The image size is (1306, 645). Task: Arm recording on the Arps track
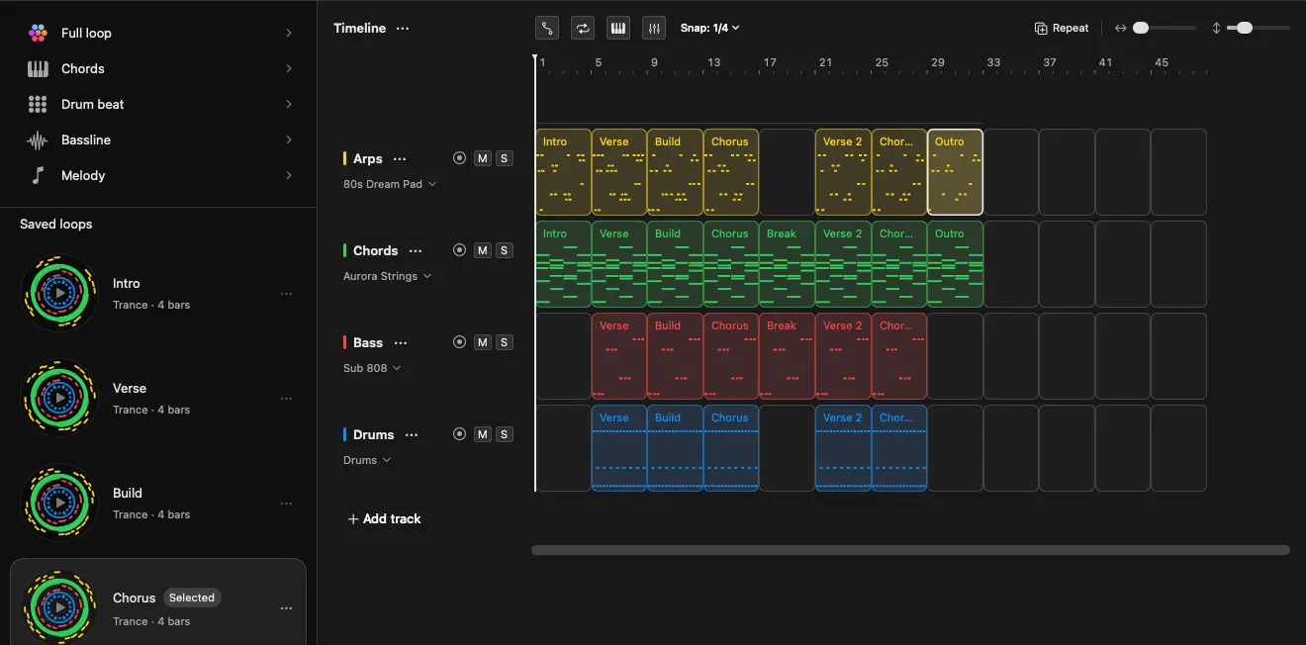click(459, 158)
